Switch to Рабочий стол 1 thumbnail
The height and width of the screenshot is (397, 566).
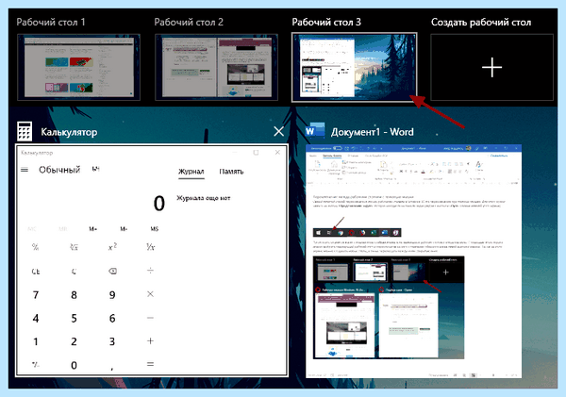(78, 67)
